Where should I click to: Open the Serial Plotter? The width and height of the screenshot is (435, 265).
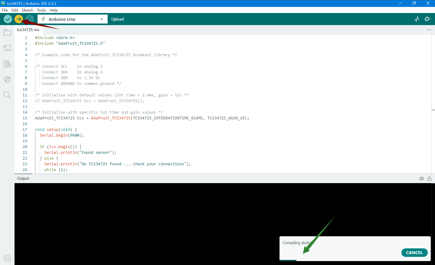417,19
